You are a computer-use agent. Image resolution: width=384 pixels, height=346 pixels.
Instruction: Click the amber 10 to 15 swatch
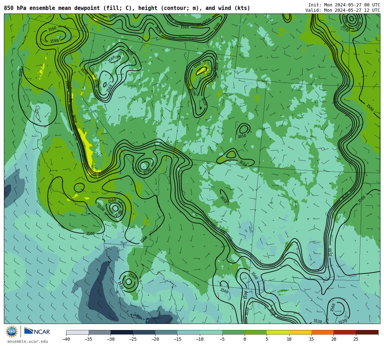(x=300, y=332)
